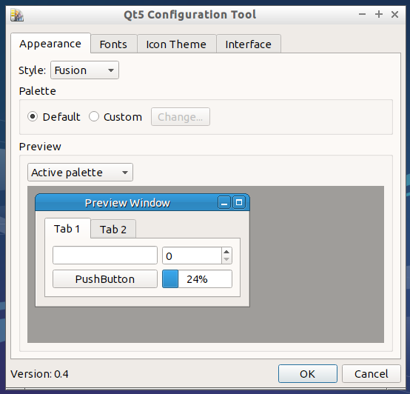Click the Qt5 Configuration Tool app icon
This screenshot has width=410, height=394.
click(x=17, y=15)
